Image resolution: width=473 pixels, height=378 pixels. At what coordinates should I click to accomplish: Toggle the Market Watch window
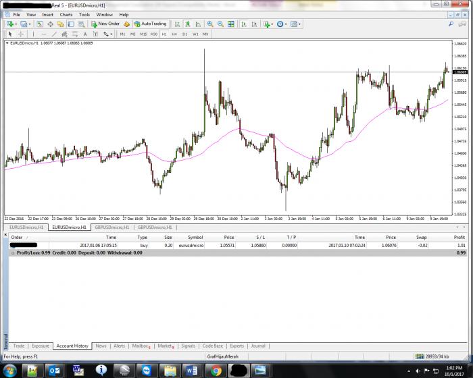(x=40, y=24)
